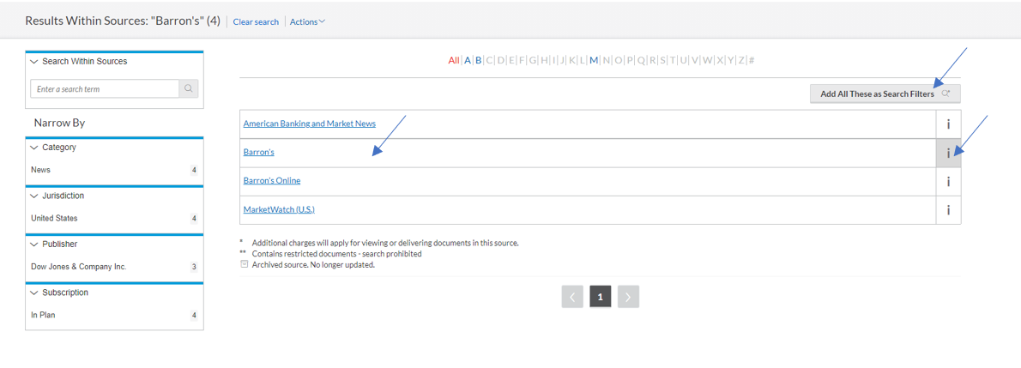Open the Barron's source link

point(258,152)
